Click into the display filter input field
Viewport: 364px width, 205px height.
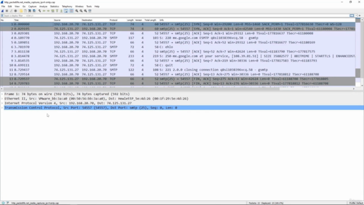pos(176,15)
